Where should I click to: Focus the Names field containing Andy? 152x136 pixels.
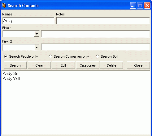28,21
